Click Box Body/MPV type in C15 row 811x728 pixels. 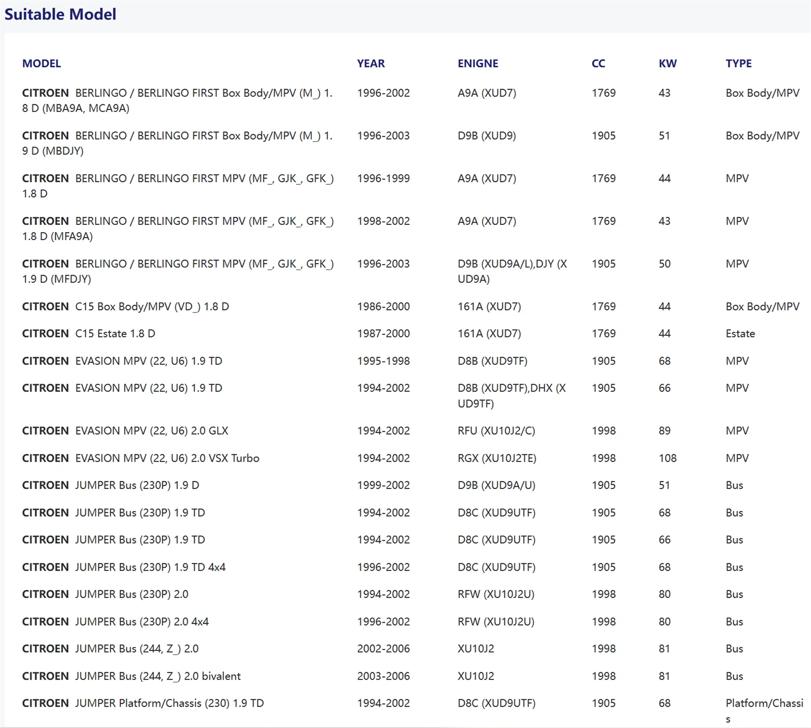click(x=762, y=306)
